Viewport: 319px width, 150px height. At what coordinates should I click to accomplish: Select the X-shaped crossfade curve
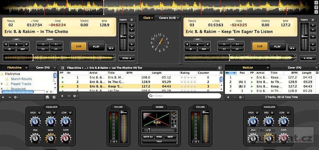click(x=174, y=113)
